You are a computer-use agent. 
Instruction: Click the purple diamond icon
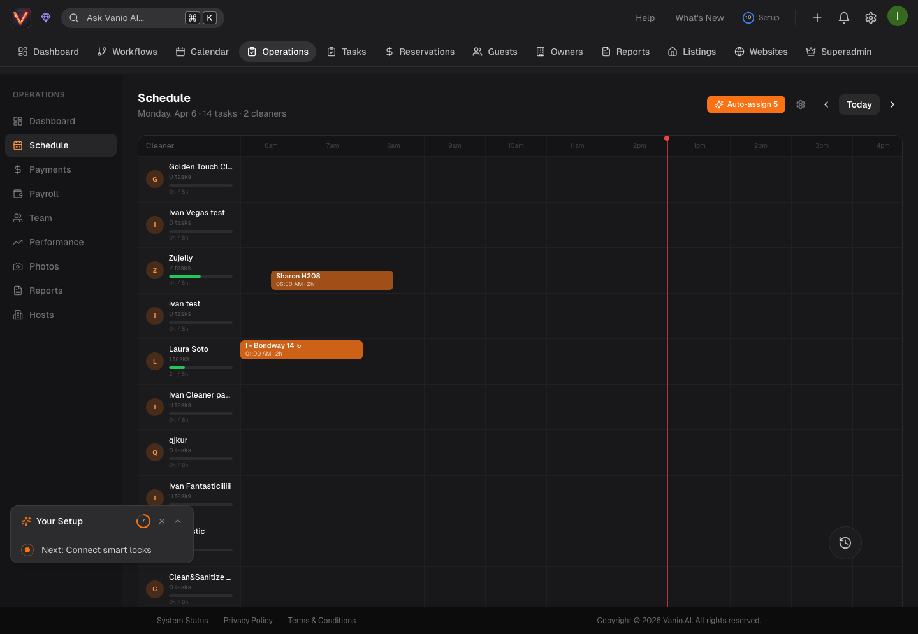click(46, 18)
